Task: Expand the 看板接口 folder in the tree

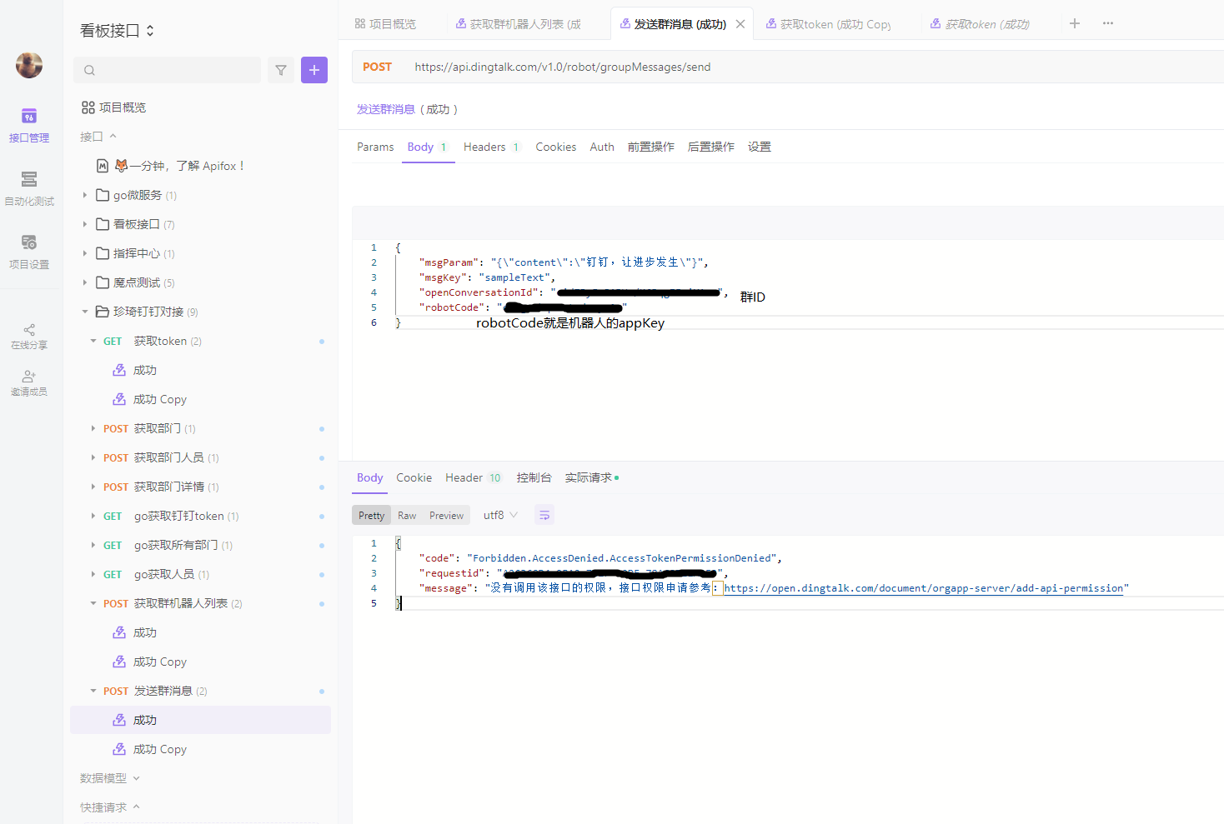Action: tap(84, 224)
